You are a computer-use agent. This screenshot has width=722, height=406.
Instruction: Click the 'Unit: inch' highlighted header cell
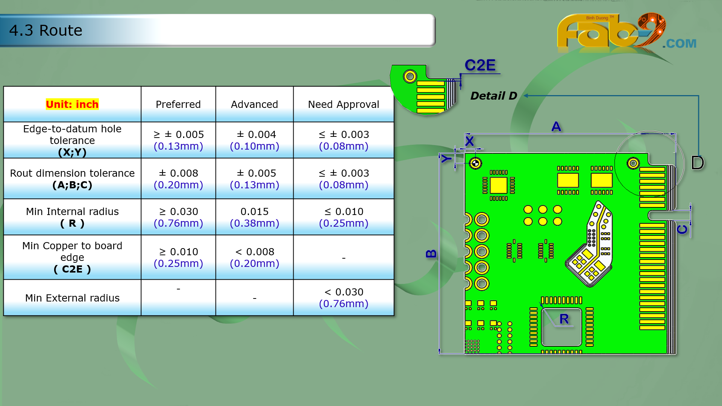point(72,104)
